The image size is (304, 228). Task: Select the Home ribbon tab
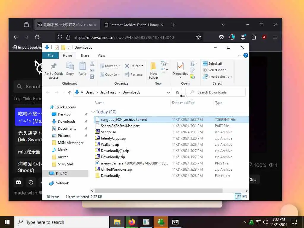pyautogui.click(x=67, y=56)
